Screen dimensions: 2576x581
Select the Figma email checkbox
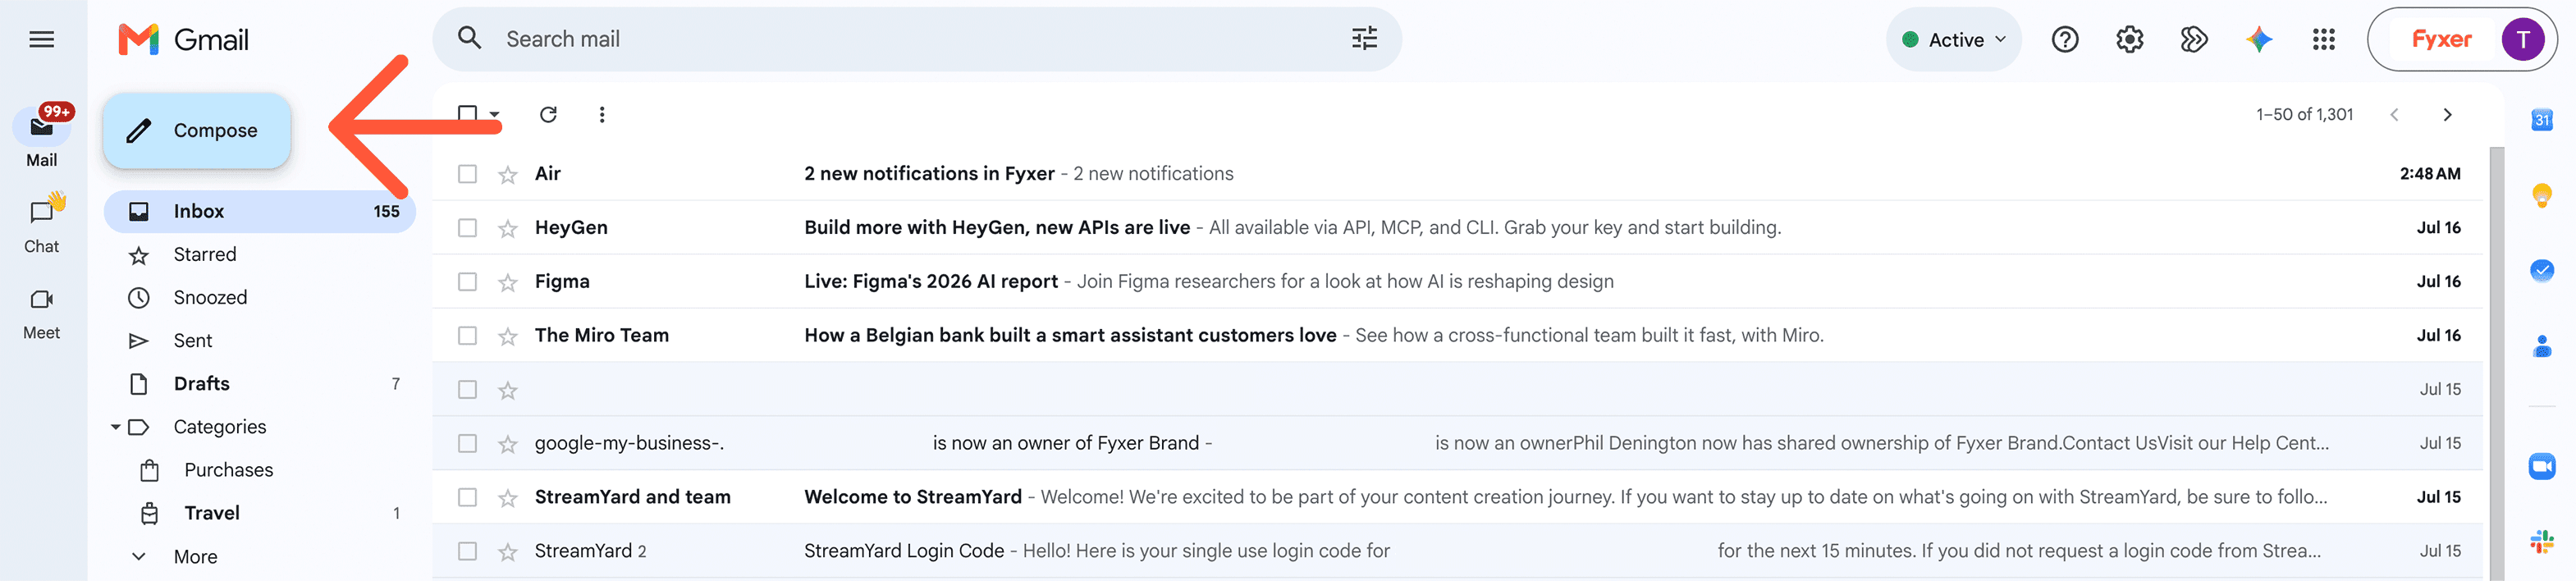click(467, 282)
